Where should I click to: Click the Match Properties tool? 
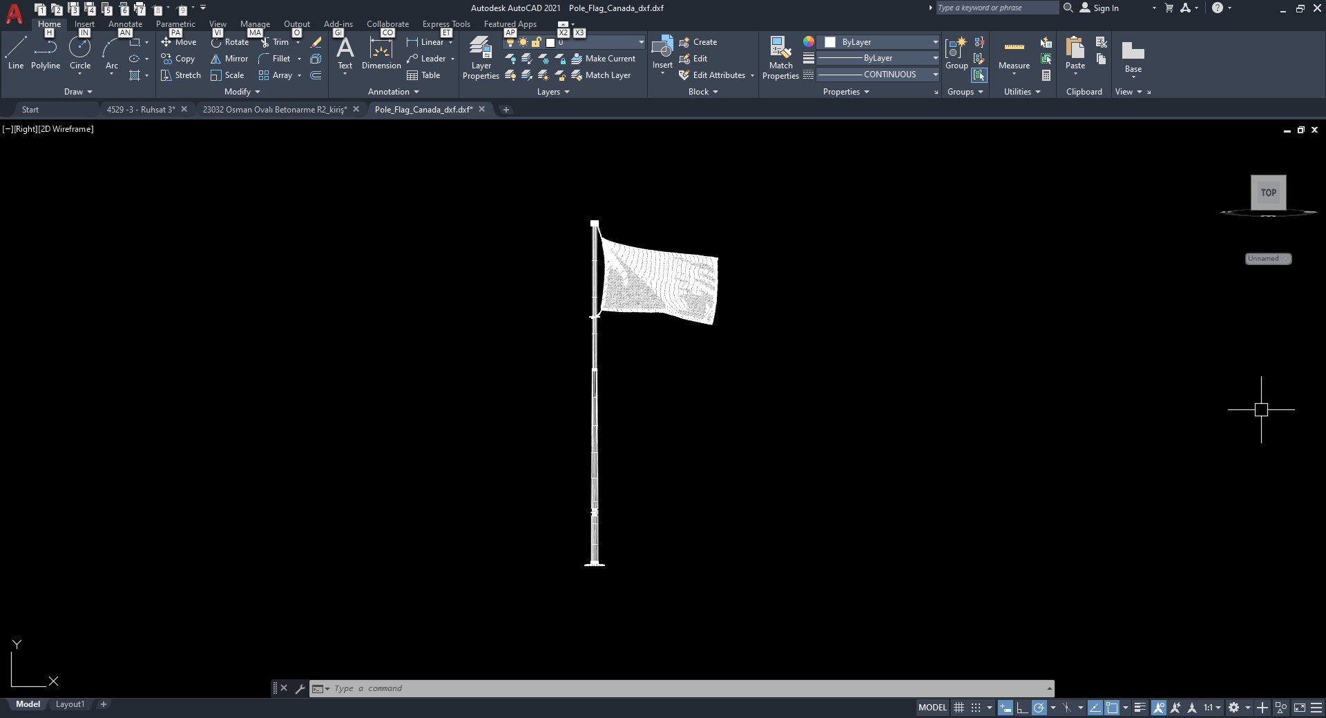point(780,58)
